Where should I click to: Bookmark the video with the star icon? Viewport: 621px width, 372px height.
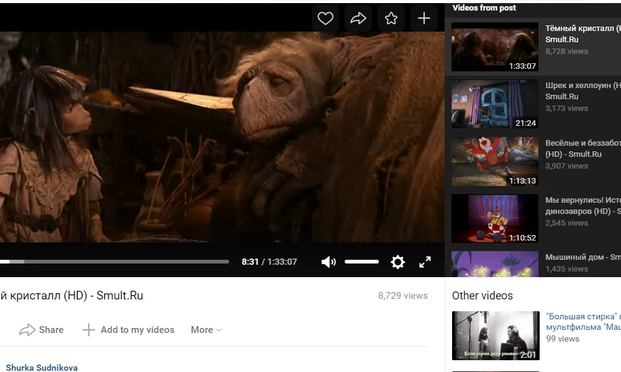pos(391,18)
